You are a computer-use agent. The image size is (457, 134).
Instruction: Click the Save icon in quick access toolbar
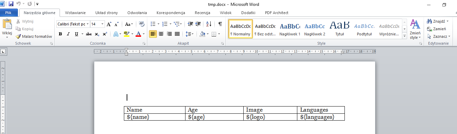[11, 4]
